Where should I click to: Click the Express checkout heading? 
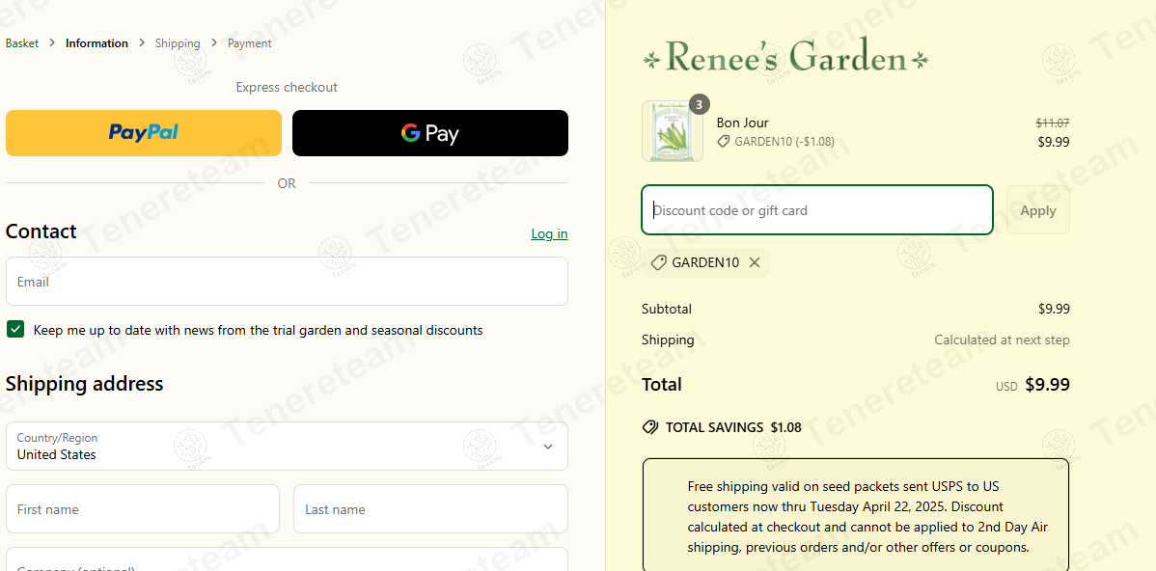click(x=287, y=87)
